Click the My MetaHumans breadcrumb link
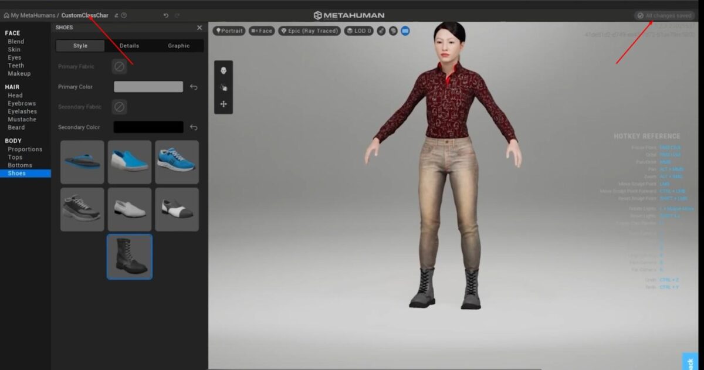Viewport: 704px width, 370px height. coord(29,15)
